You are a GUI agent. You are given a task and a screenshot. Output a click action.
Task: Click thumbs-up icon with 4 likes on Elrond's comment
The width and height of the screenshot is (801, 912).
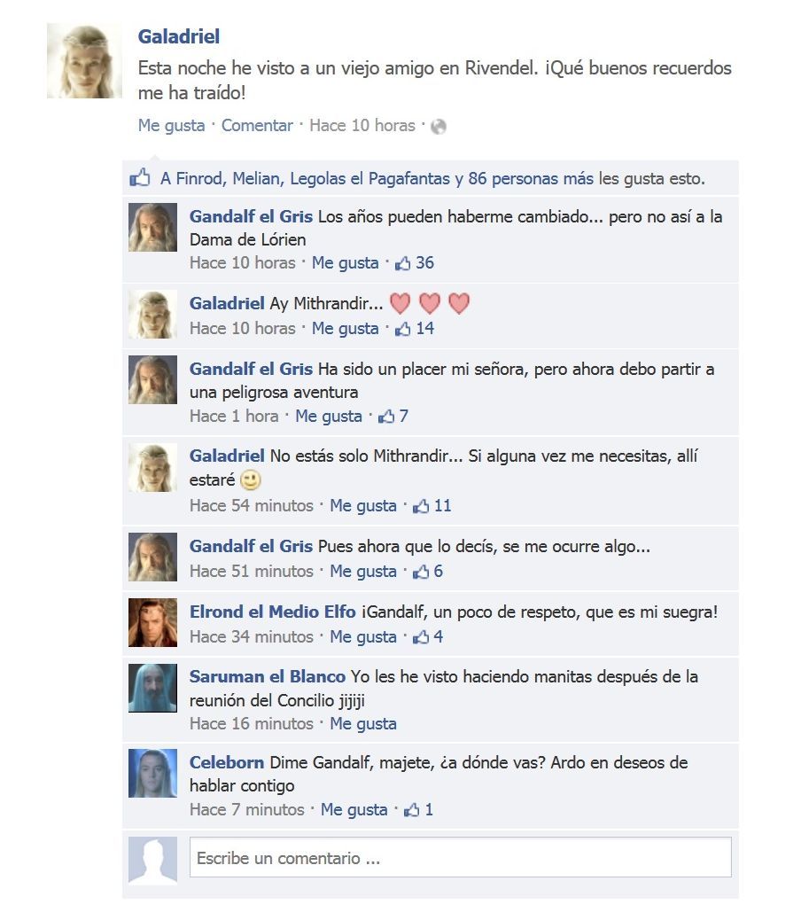coord(421,637)
